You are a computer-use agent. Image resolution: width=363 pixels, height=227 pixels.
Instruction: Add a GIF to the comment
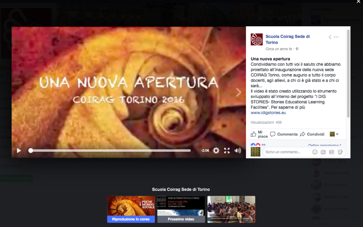point(331,152)
